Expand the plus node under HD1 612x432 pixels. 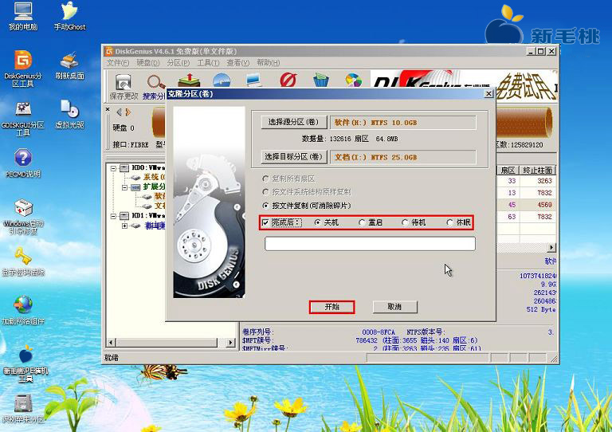click(x=124, y=226)
